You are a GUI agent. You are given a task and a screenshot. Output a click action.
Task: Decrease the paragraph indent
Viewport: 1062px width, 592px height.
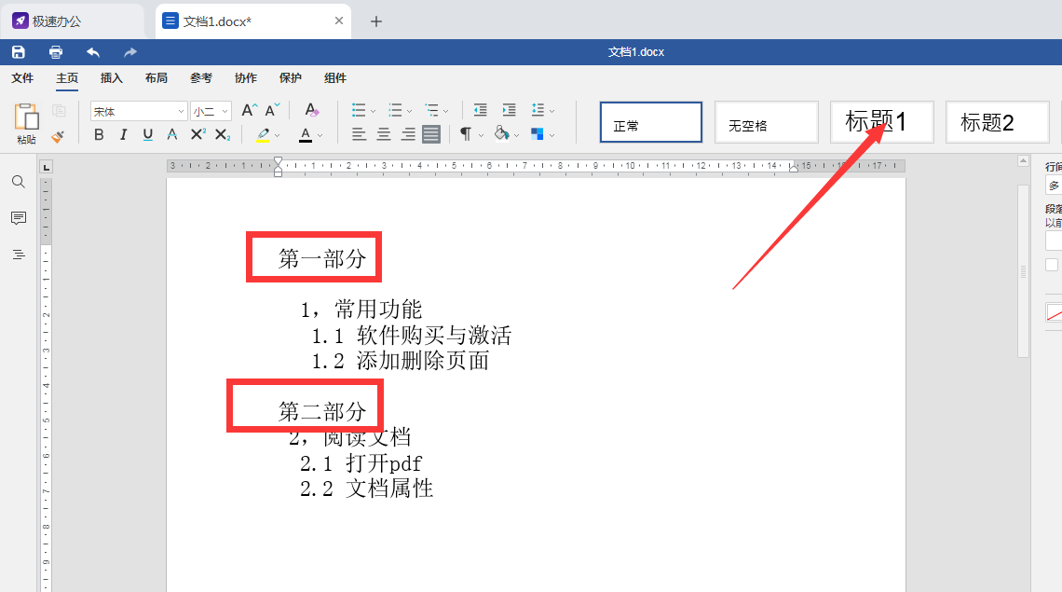click(480, 110)
